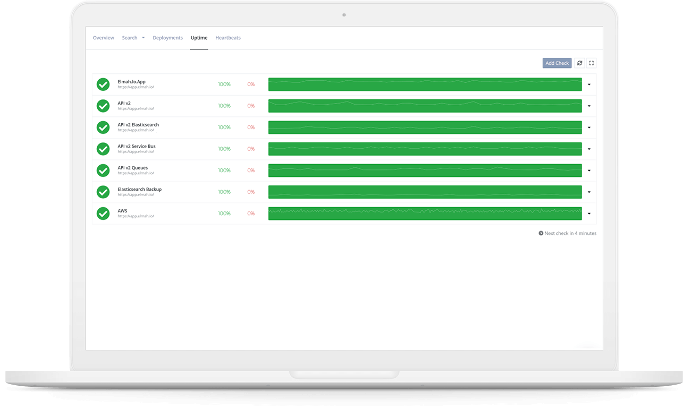This screenshot has width=683, height=408.
Task: Click the status icon for API v2 Elasticsearch
Action: (x=103, y=127)
